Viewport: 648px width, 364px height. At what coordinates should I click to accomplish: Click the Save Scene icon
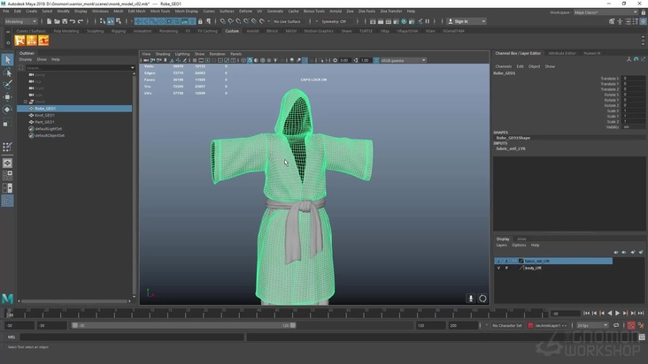(x=65, y=21)
